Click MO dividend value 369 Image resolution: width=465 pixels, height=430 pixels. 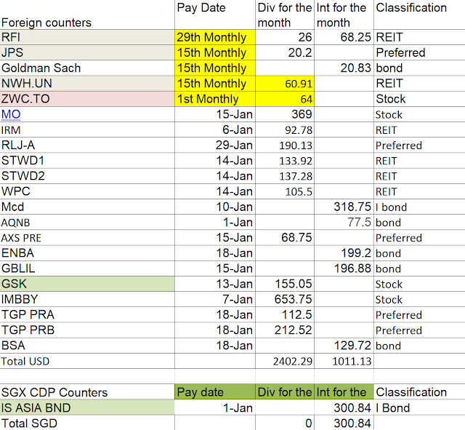click(x=285, y=114)
